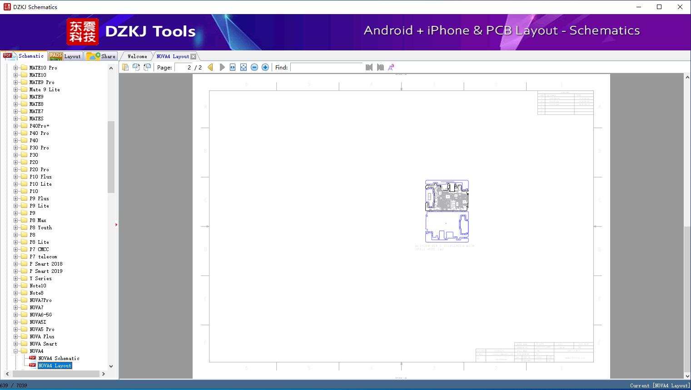Image resolution: width=691 pixels, height=390 pixels.
Task: Open the Welcome document tab
Action: (x=137, y=56)
